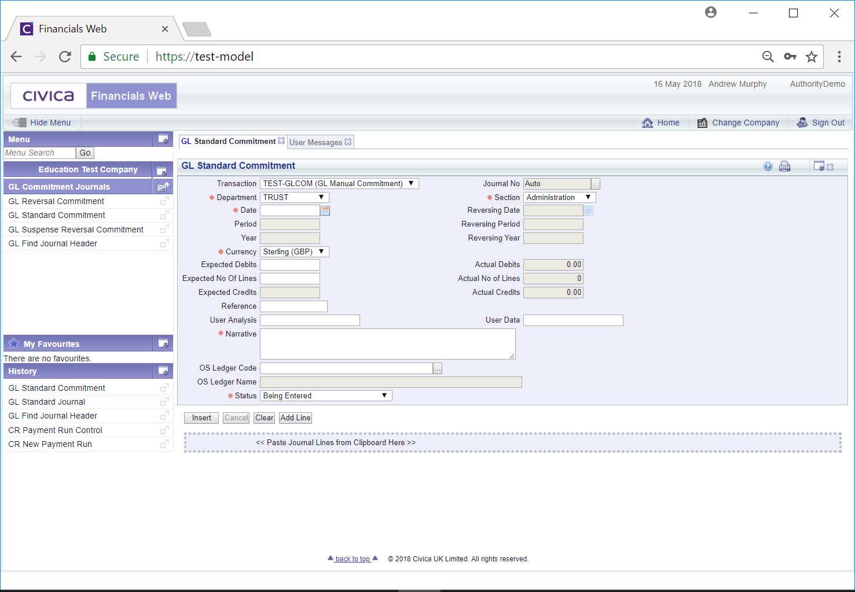Click the Expected Debits field

coord(290,265)
